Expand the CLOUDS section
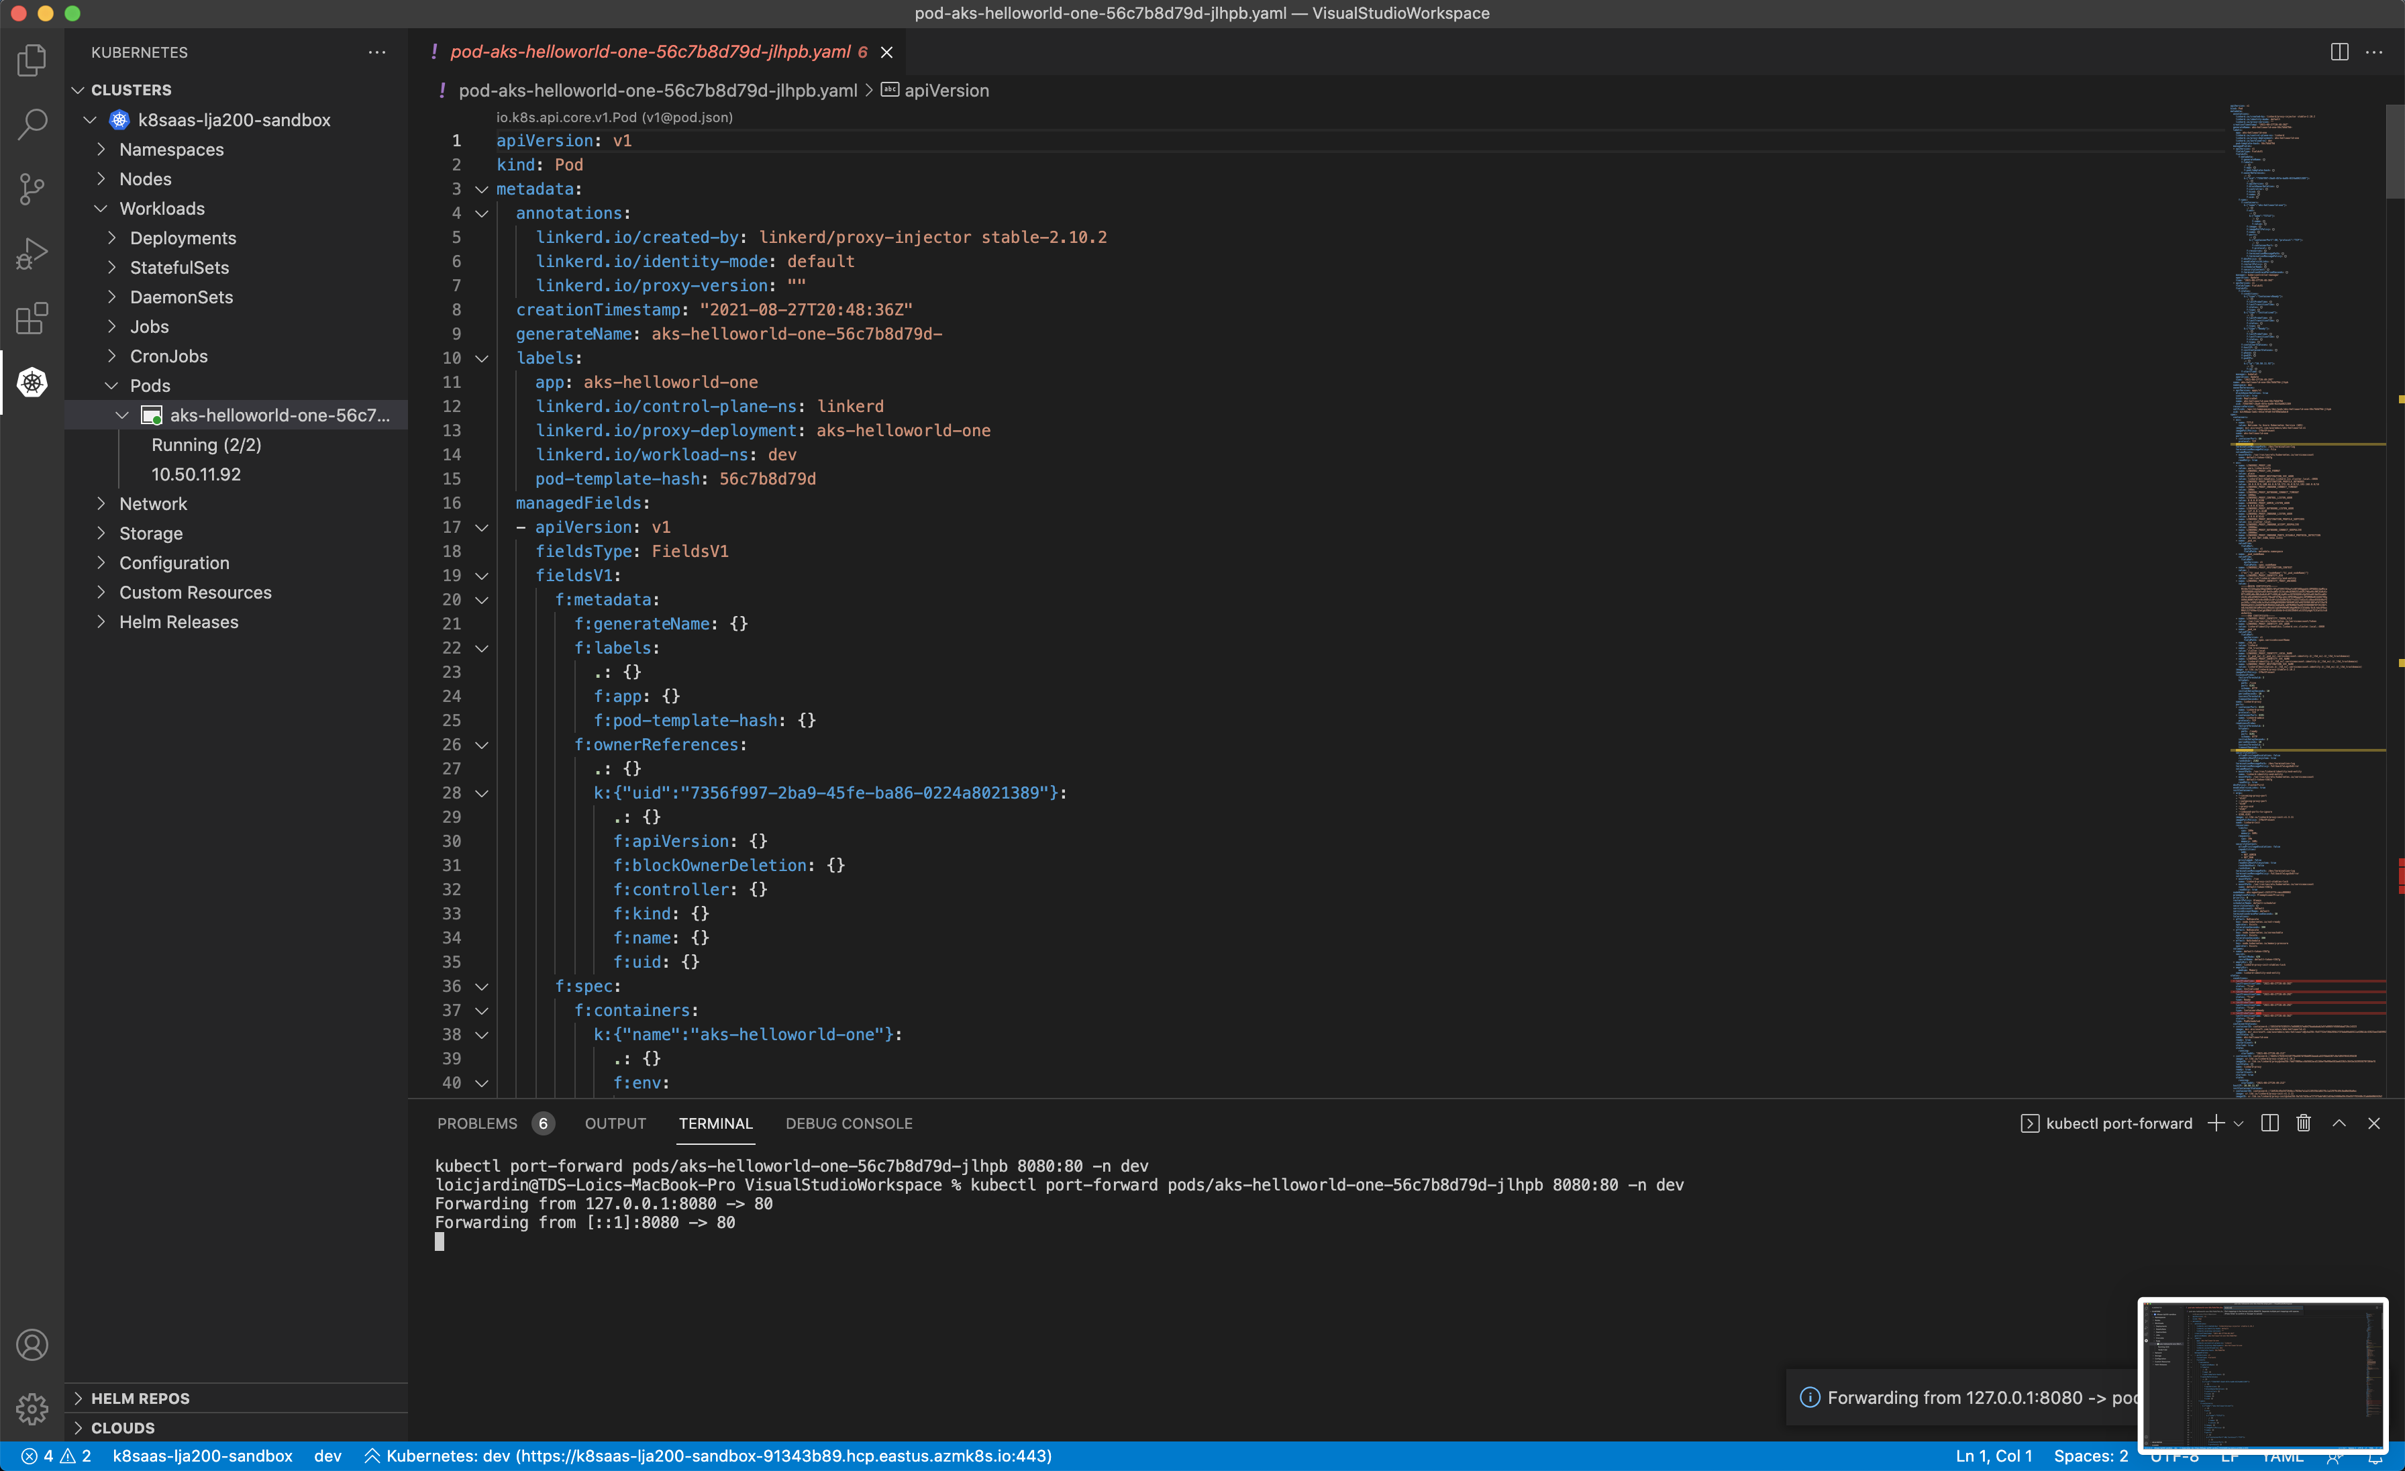The width and height of the screenshot is (2405, 1471). [x=78, y=1428]
